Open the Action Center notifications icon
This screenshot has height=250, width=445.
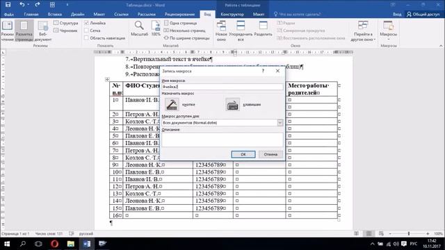pos(404,244)
